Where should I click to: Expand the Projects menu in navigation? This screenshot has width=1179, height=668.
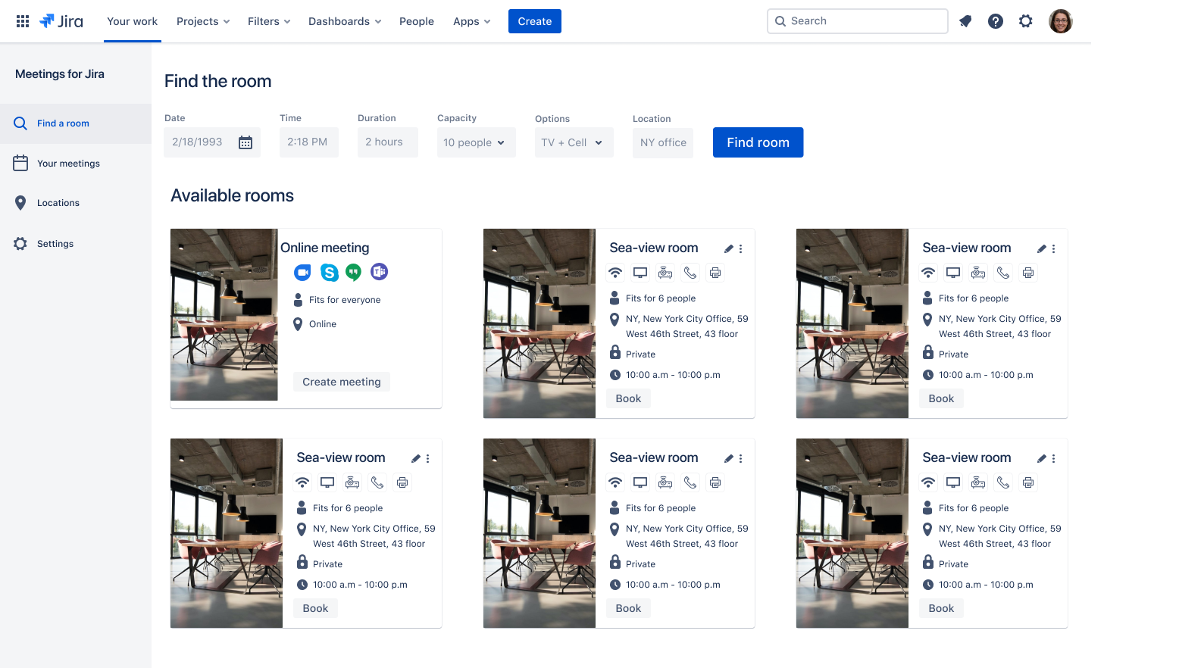pos(203,21)
